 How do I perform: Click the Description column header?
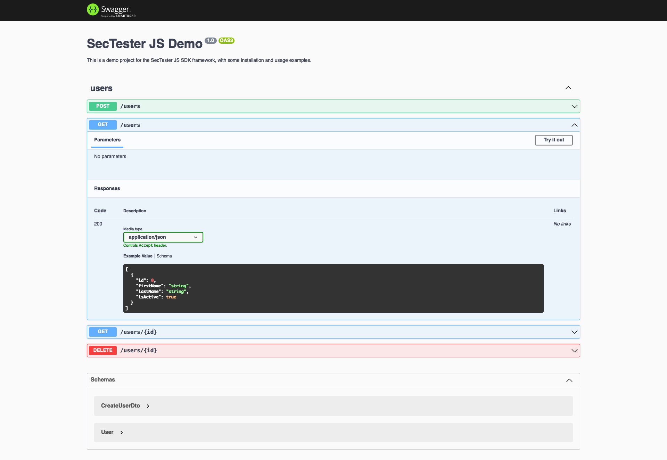[135, 211]
